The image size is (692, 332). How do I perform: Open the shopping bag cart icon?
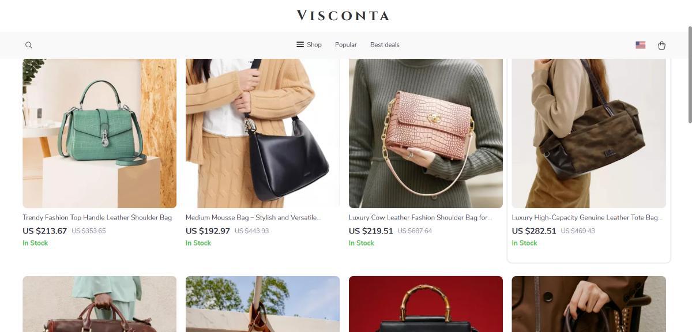(661, 45)
